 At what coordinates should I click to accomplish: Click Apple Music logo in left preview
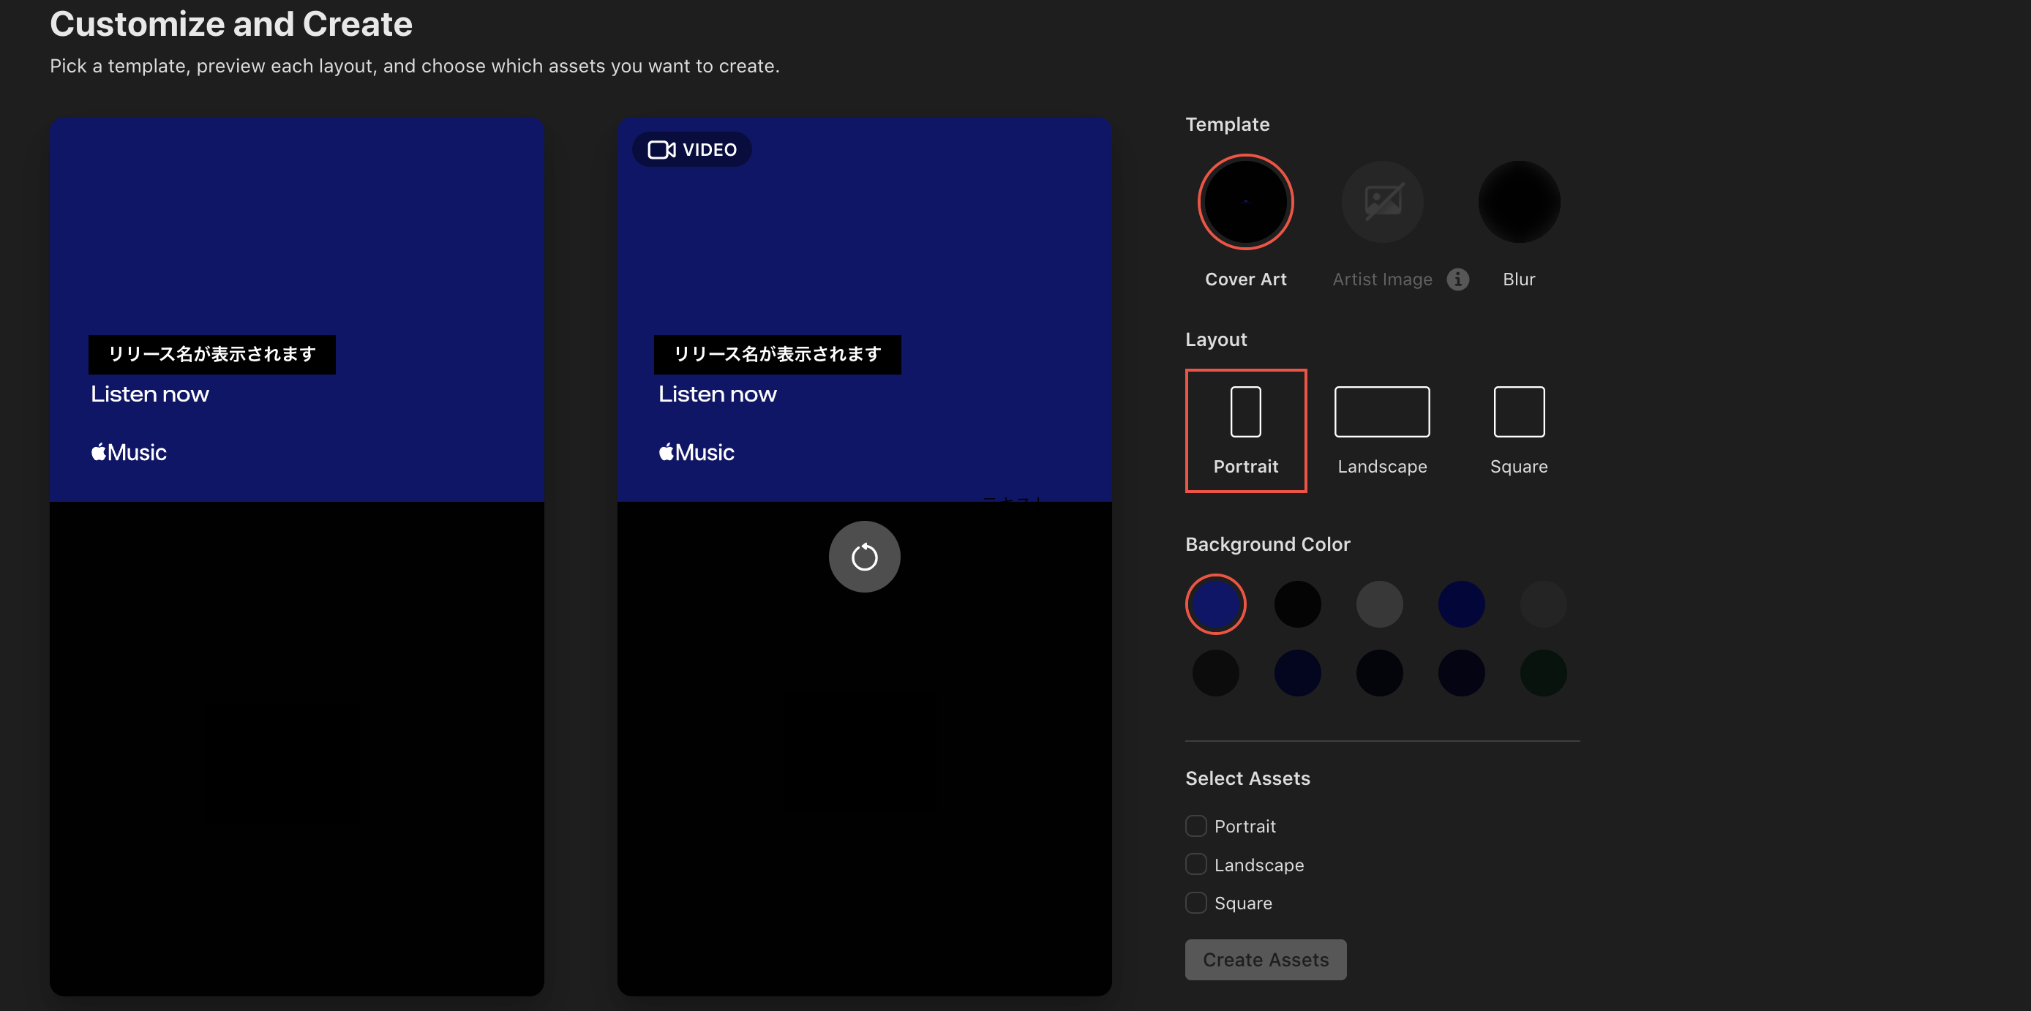pos(129,452)
